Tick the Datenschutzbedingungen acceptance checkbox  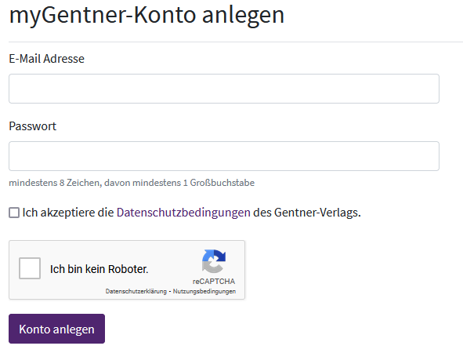[x=14, y=213]
